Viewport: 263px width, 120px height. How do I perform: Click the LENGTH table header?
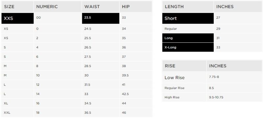click(x=174, y=7)
